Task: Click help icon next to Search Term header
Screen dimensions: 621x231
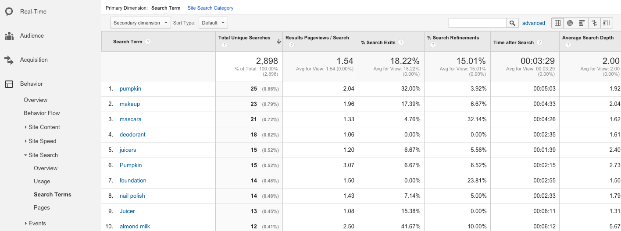Action: coord(148,42)
